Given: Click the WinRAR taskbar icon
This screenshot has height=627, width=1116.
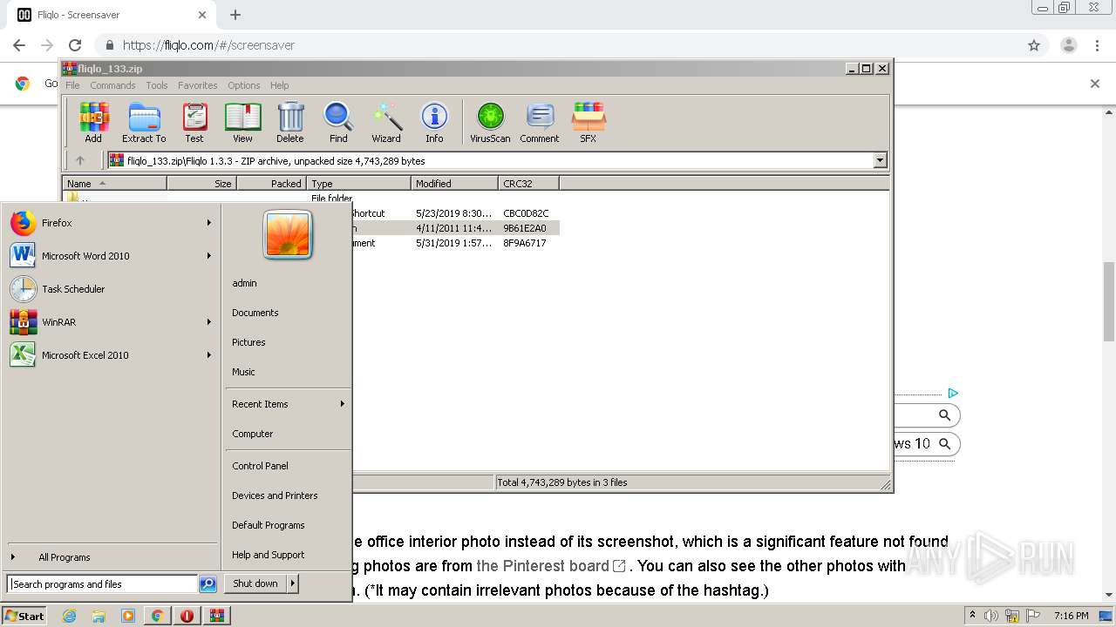Looking at the screenshot, I should (216, 616).
